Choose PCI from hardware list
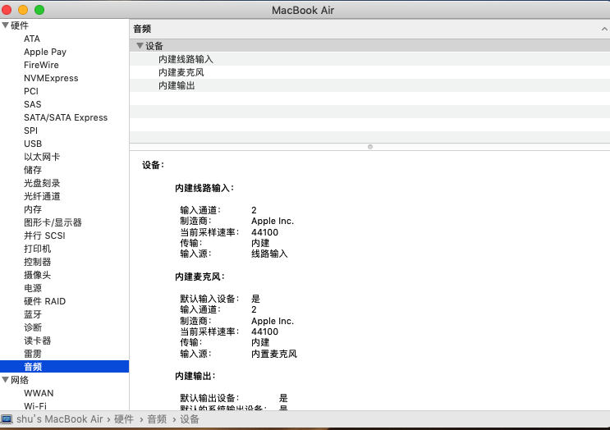This screenshot has height=430, width=610. click(31, 91)
